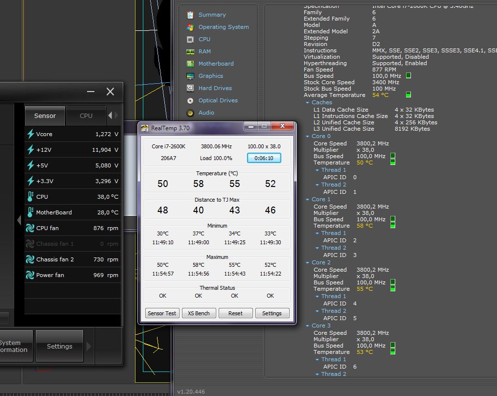Image resolution: width=497 pixels, height=396 pixels.
Task: Click Core 3 temperature green graph icon
Action: pos(393,351)
